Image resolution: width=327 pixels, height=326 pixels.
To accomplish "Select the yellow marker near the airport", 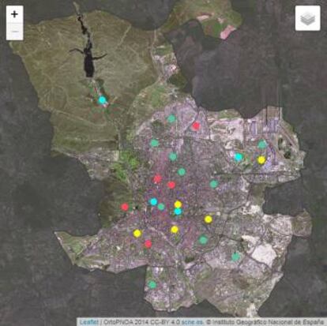I will pyautogui.click(x=261, y=159).
